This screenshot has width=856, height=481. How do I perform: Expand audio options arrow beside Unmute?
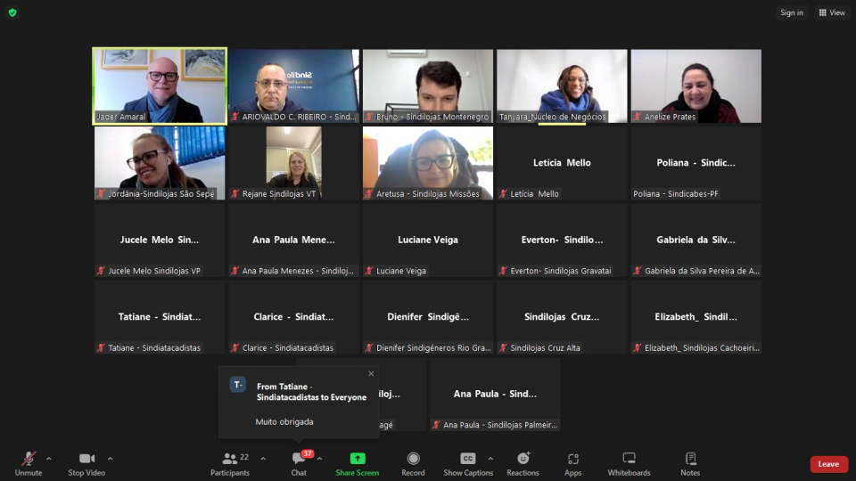pyautogui.click(x=49, y=459)
